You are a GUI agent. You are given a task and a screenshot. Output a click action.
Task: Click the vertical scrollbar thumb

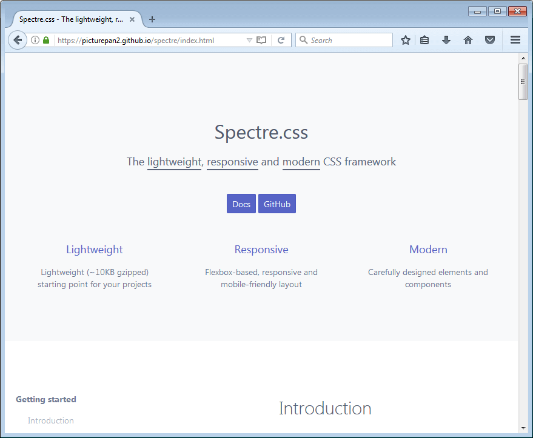point(523,81)
